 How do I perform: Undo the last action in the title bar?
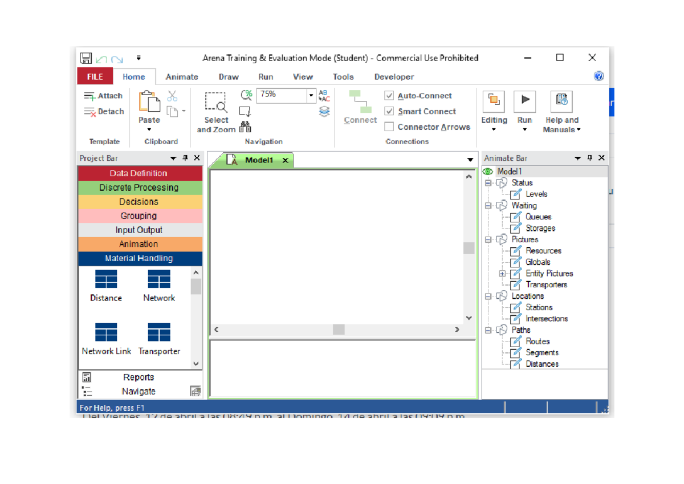point(101,59)
